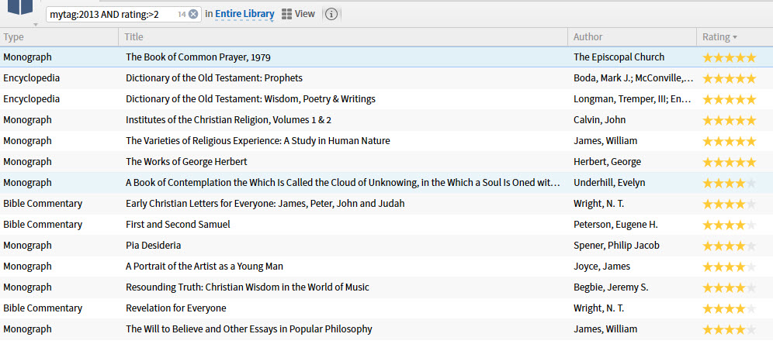773x344 pixels.
Task: Click Monograph type in Pia Desideria row
Action: click(x=28, y=245)
